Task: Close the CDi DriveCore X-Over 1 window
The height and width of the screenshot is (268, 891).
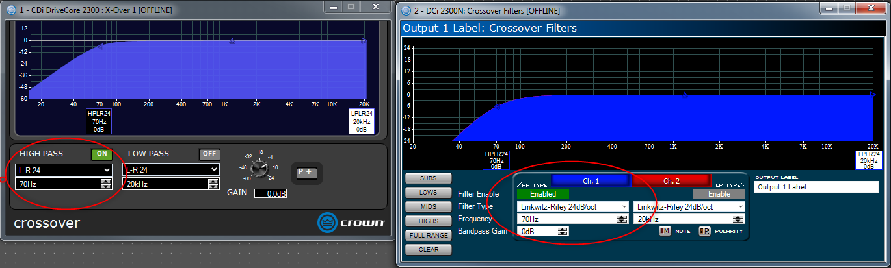Action: click(x=376, y=6)
